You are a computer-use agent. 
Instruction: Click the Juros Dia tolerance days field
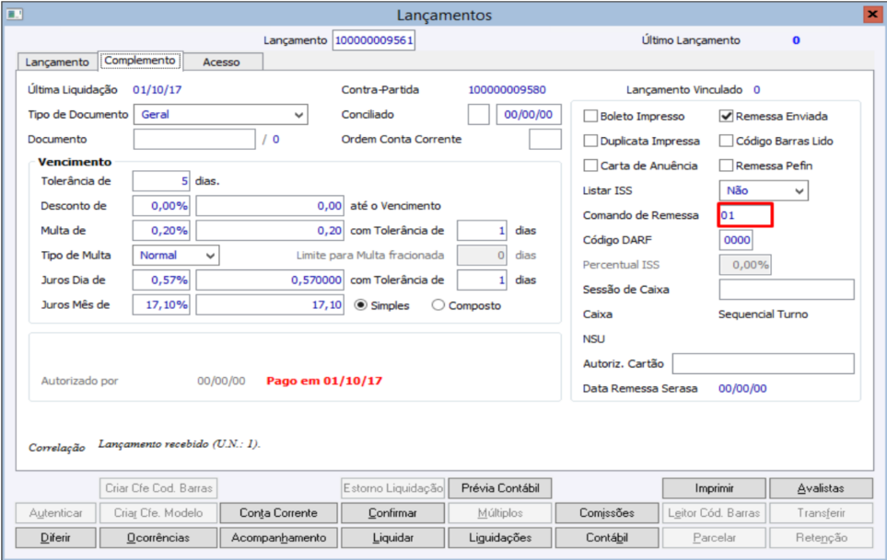482,280
